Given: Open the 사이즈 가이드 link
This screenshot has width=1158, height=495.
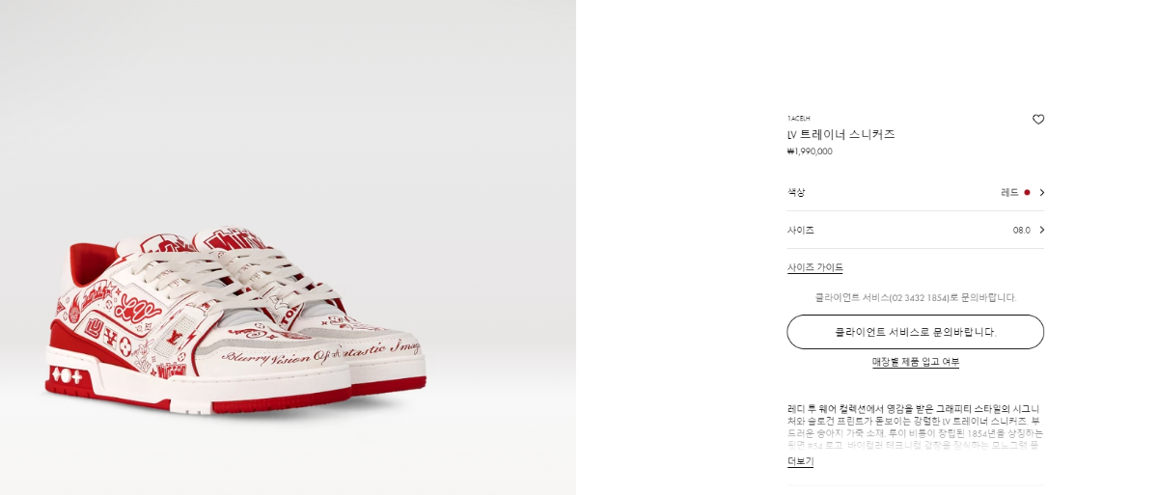Looking at the screenshot, I should point(815,267).
